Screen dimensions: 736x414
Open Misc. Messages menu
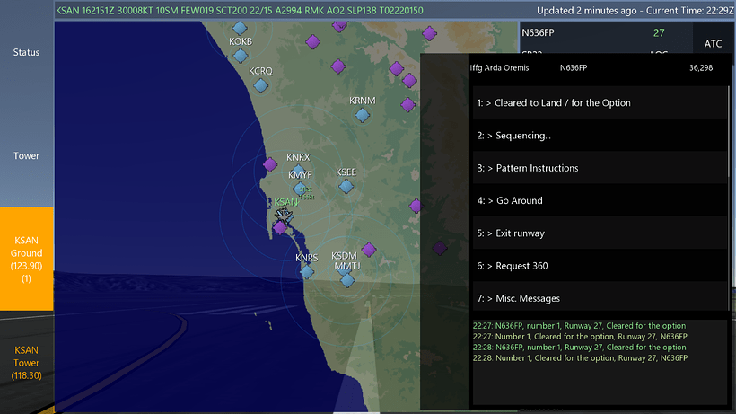(x=600, y=298)
